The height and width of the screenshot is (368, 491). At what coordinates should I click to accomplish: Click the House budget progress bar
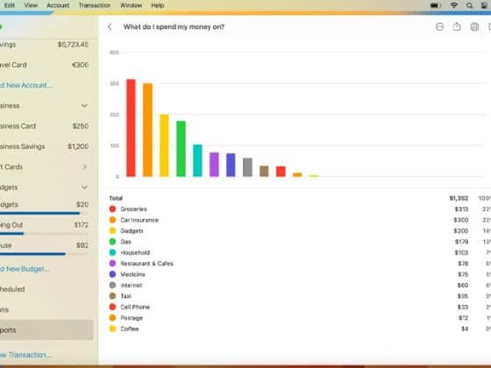44,254
